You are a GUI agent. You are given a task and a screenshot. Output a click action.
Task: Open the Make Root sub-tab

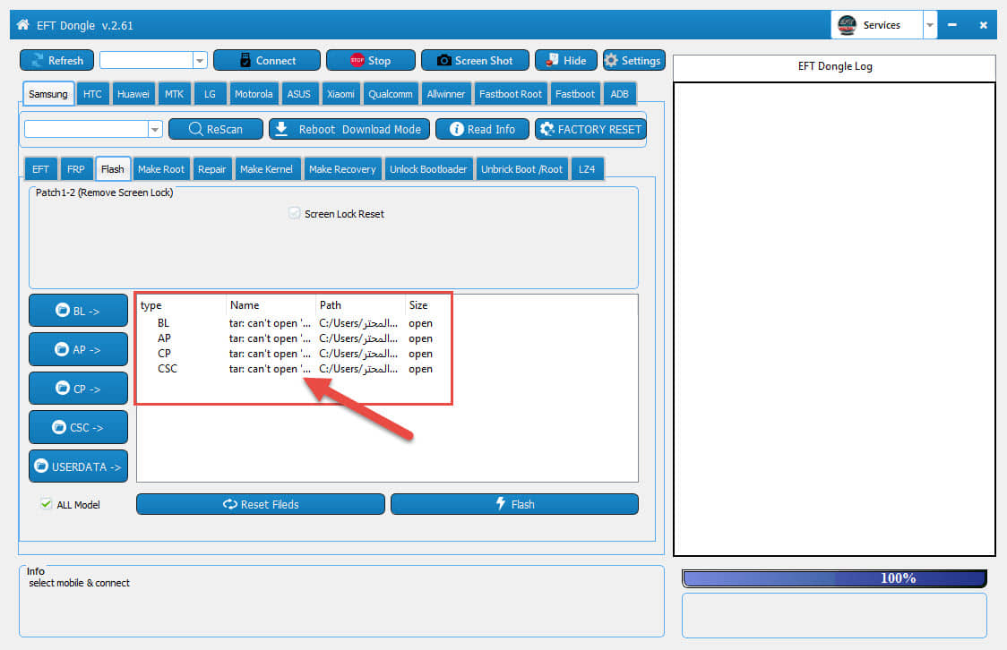click(161, 168)
